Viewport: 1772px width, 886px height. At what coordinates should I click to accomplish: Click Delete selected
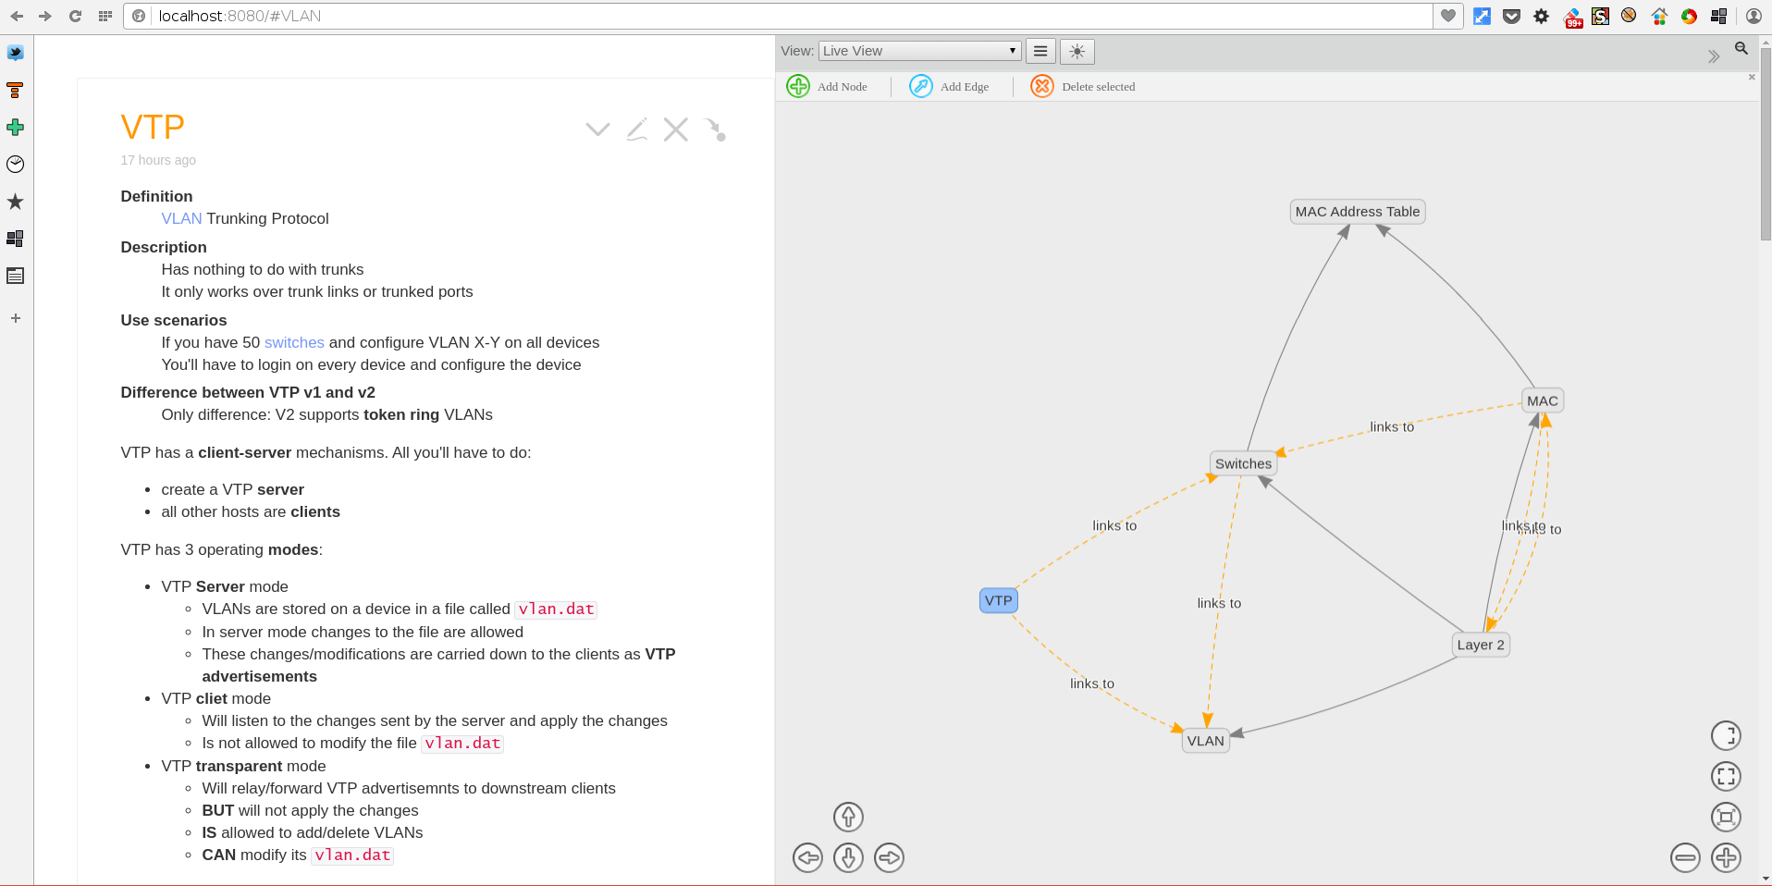click(x=1082, y=86)
